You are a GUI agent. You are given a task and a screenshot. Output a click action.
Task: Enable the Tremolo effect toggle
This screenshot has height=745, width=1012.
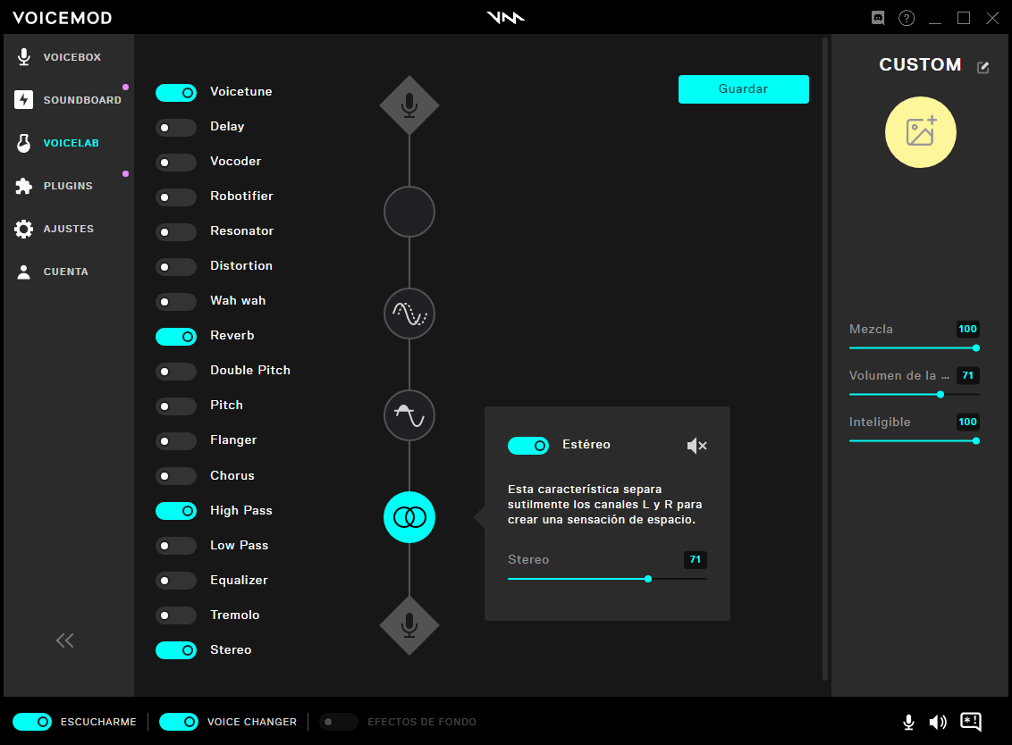(176, 615)
